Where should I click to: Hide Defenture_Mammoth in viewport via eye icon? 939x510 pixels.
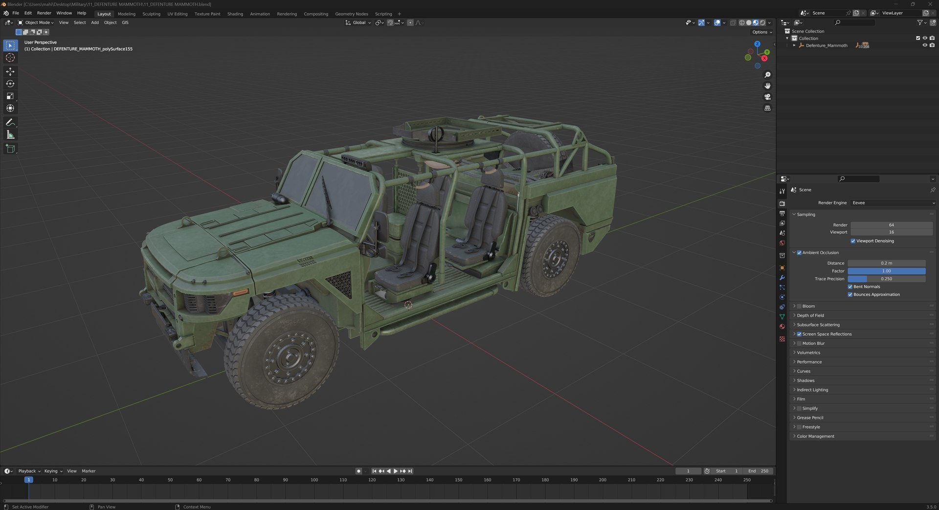924,45
